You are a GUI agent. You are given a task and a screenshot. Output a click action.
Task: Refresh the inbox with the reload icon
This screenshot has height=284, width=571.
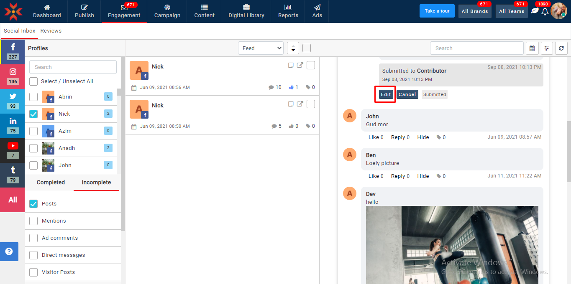[x=561, y=48]
